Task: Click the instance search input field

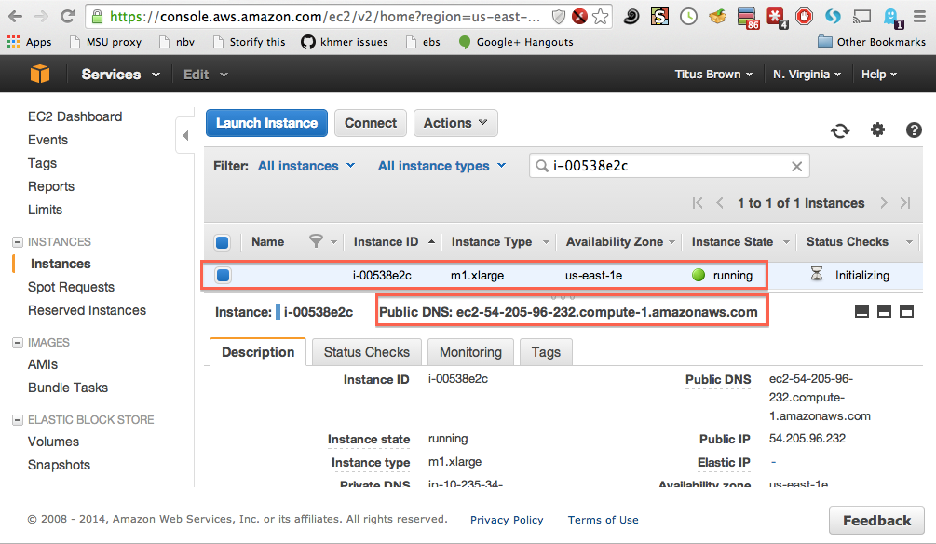Action: click(x=669, y=166)
